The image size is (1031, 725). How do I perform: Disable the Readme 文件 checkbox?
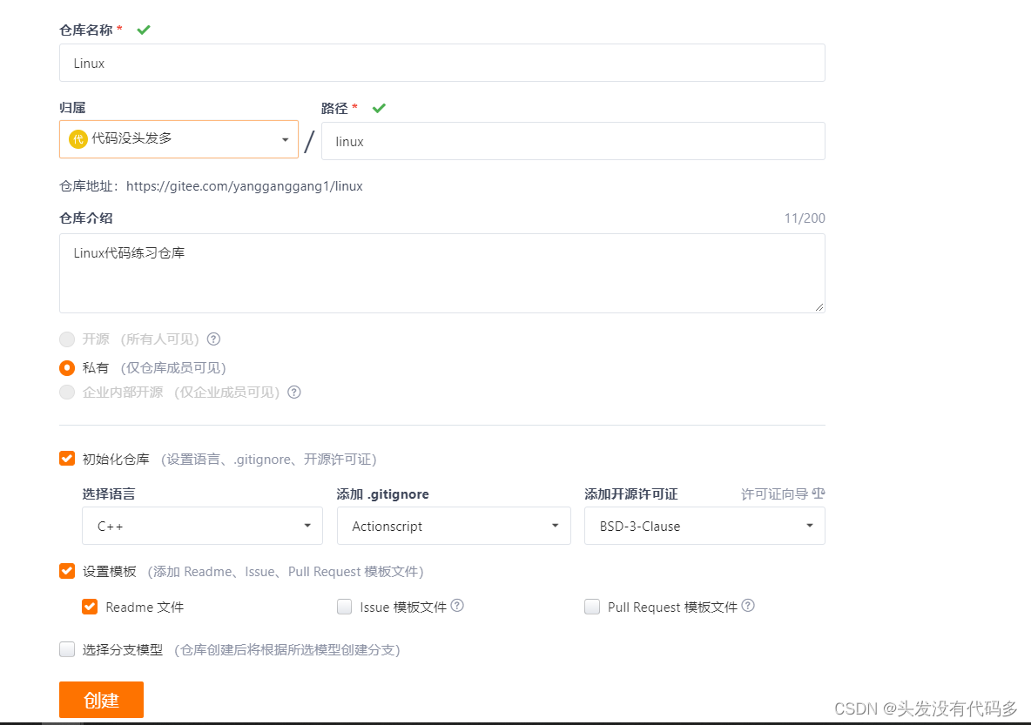tap(90, 607)
